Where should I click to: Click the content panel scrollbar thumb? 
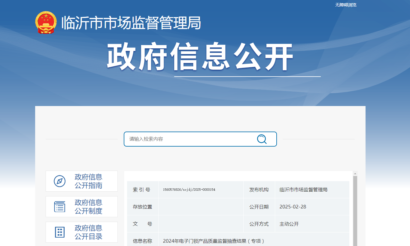(x=355, y=210)
